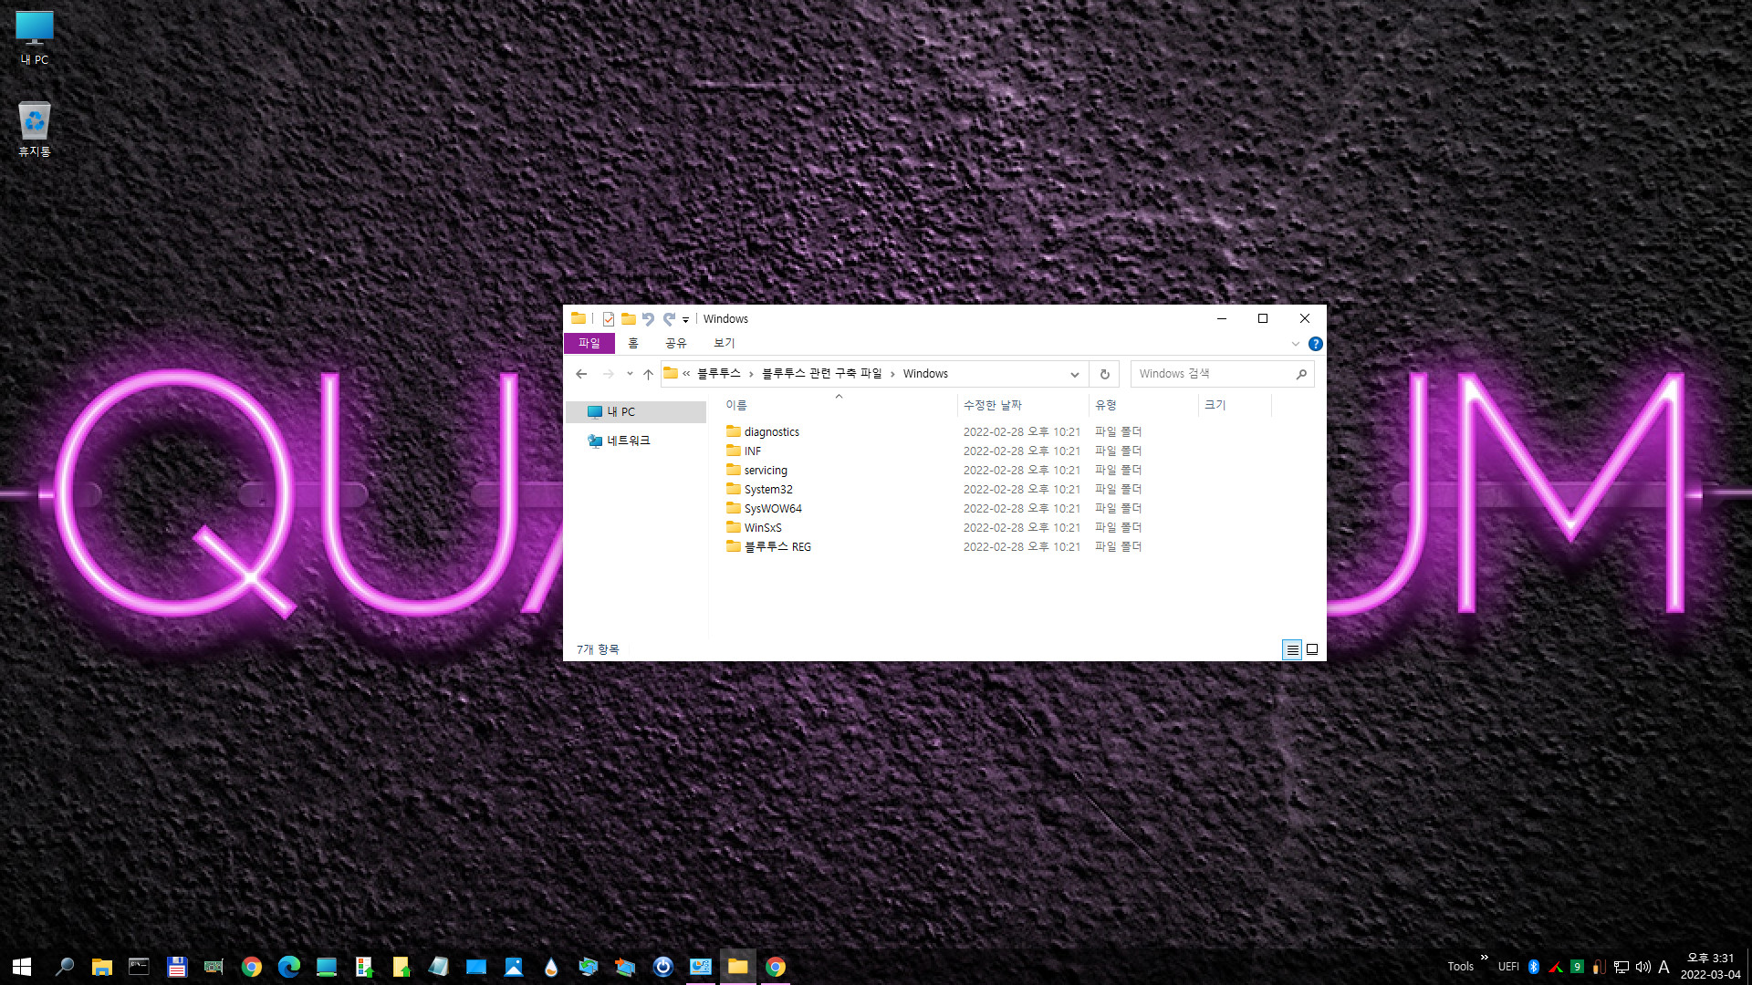Screen dimensions: 1752x985
Task: Click the Undo arrow in quick access toolbar
Action: [x=648, y=319]
